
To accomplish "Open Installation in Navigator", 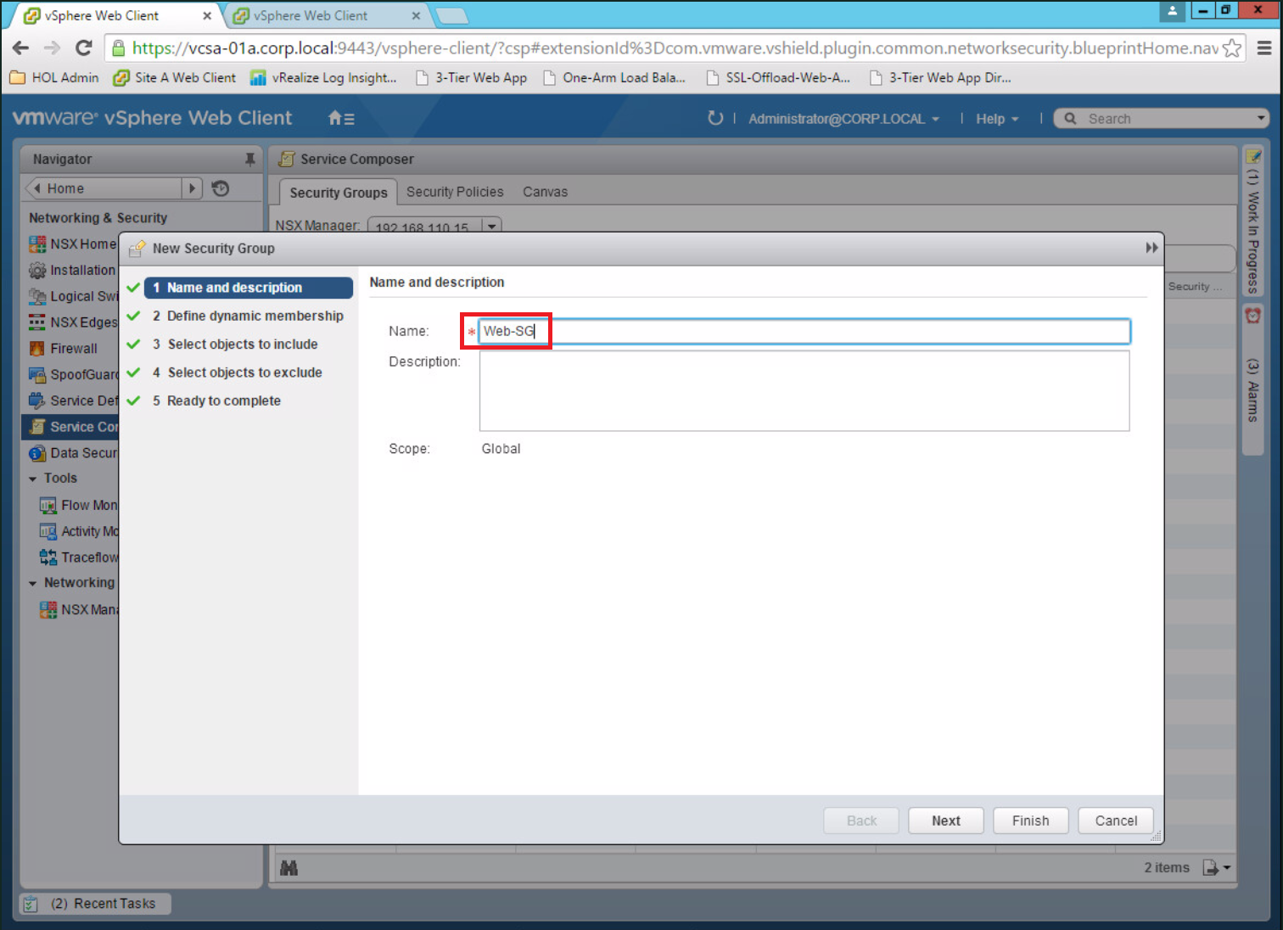I will 72,270.
